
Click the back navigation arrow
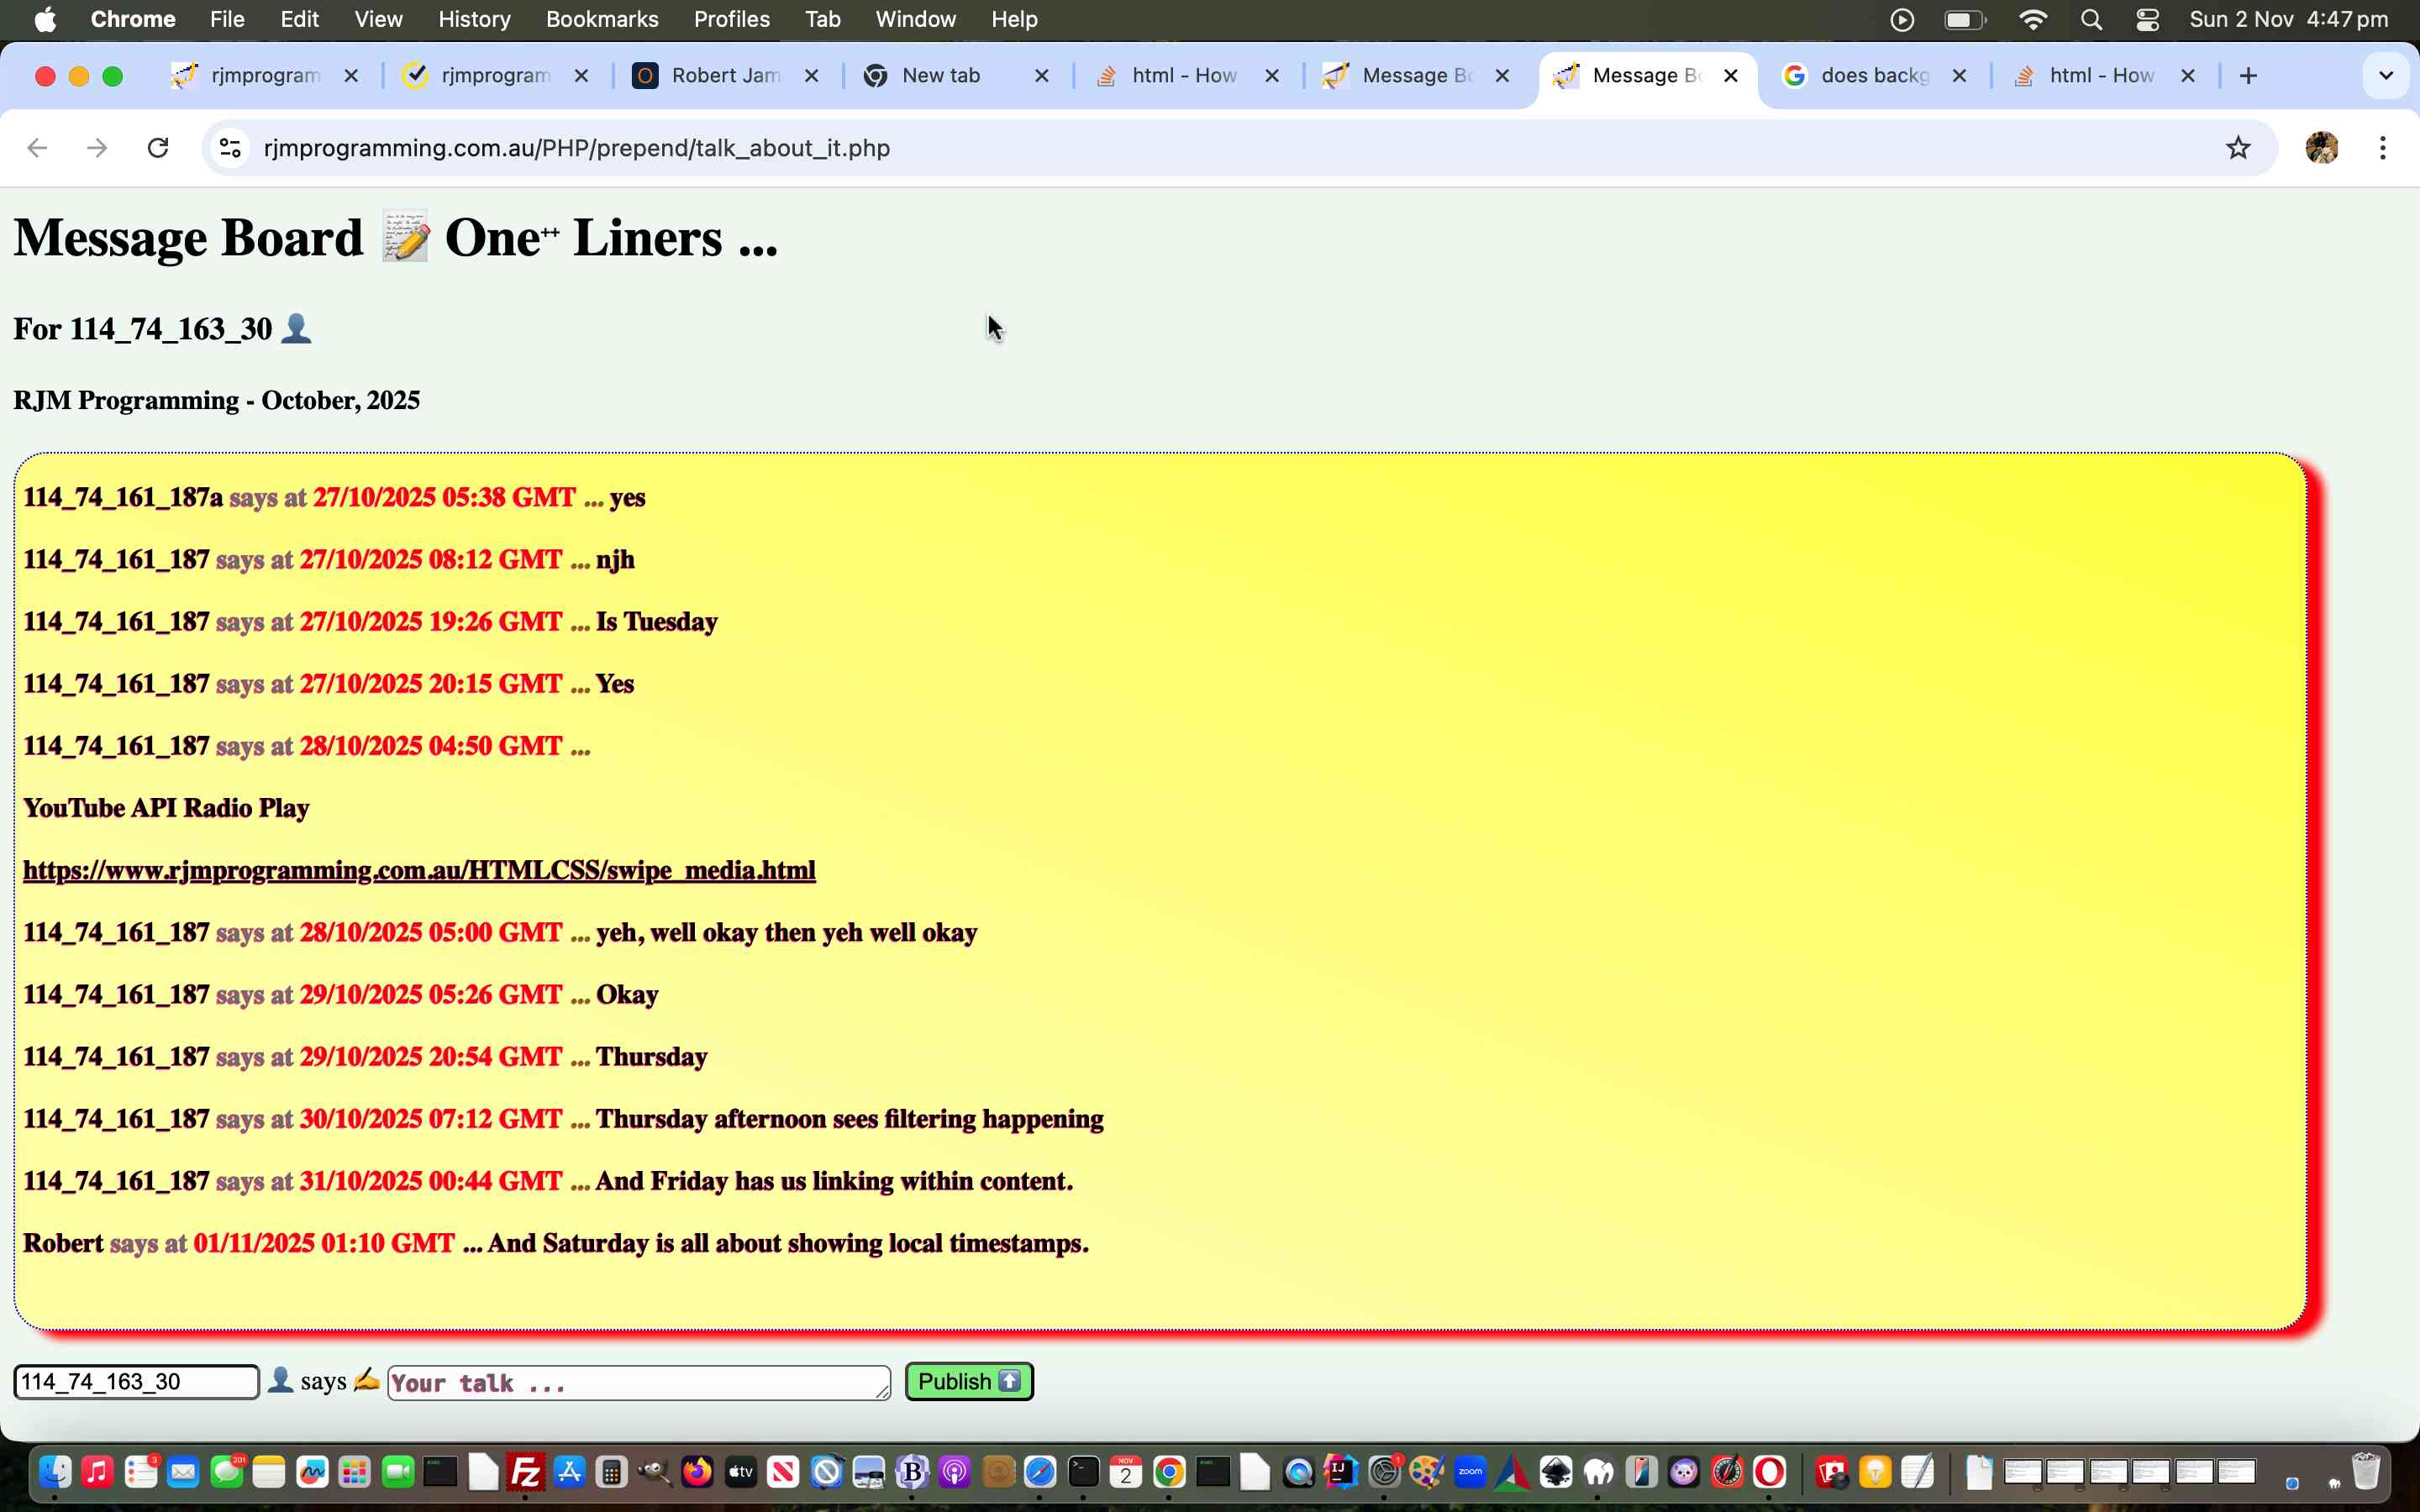pyautogui.click(x=37, y=147)
